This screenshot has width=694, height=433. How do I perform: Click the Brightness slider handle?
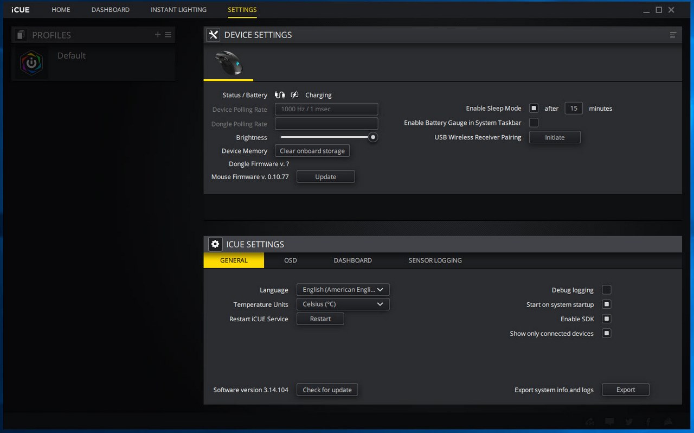pyautogui.click(x=373, y=137)
